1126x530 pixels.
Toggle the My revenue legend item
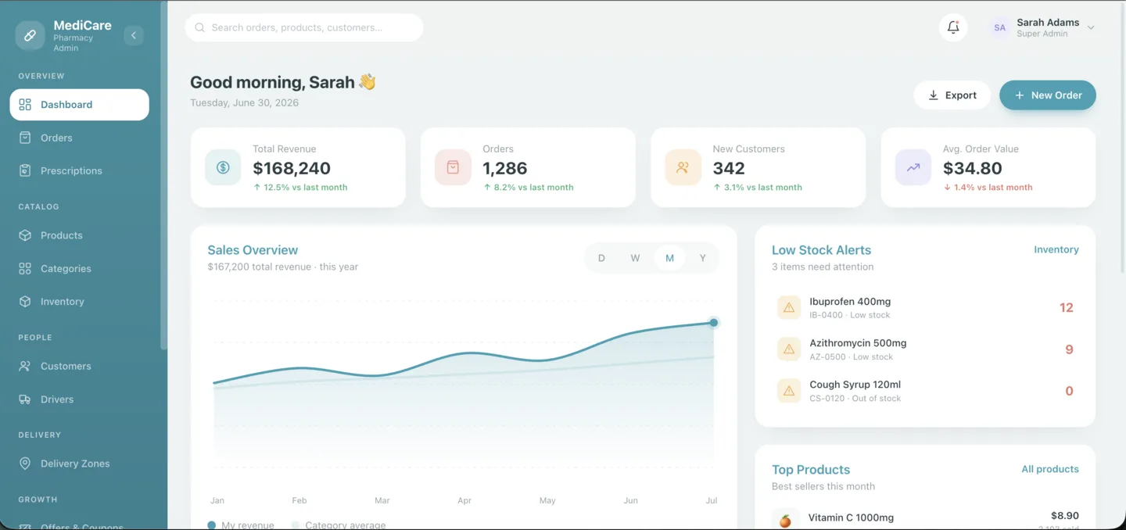pos(241,525)
